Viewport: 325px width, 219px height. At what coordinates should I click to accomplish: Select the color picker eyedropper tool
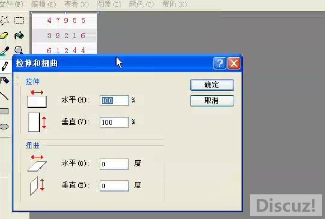4,50
